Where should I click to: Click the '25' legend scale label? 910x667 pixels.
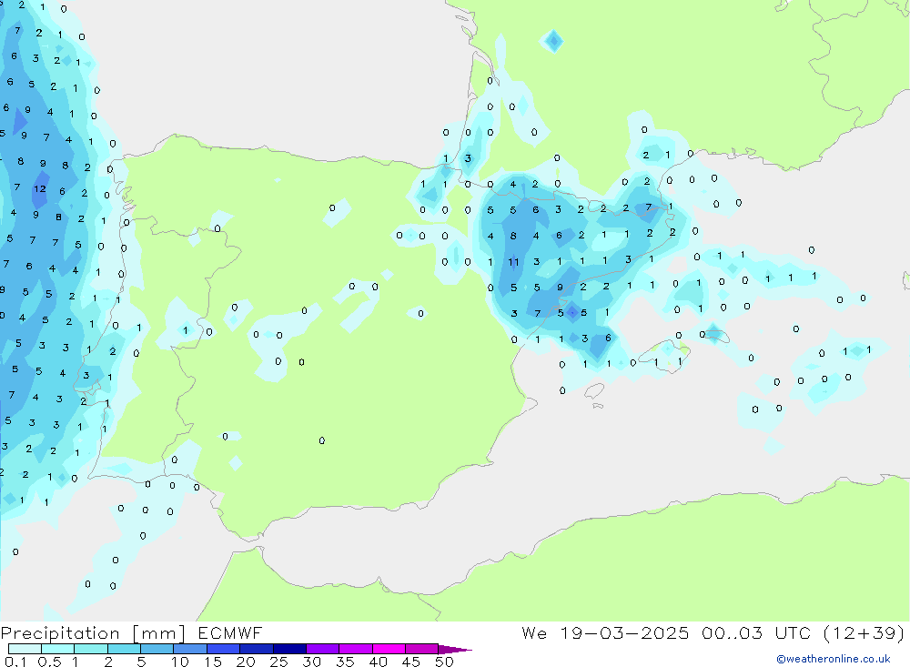coord(279,662)
